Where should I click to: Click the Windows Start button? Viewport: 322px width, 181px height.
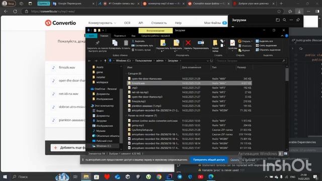pyautogui.click(x=5, y=176)
